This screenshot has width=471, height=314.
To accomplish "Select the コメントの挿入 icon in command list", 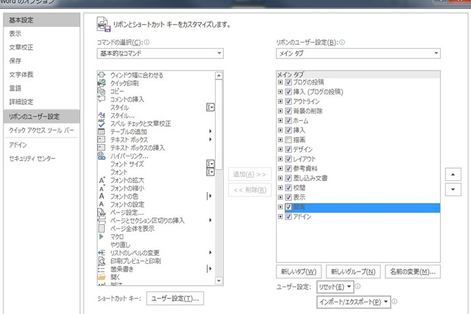I will pos(101,99).
